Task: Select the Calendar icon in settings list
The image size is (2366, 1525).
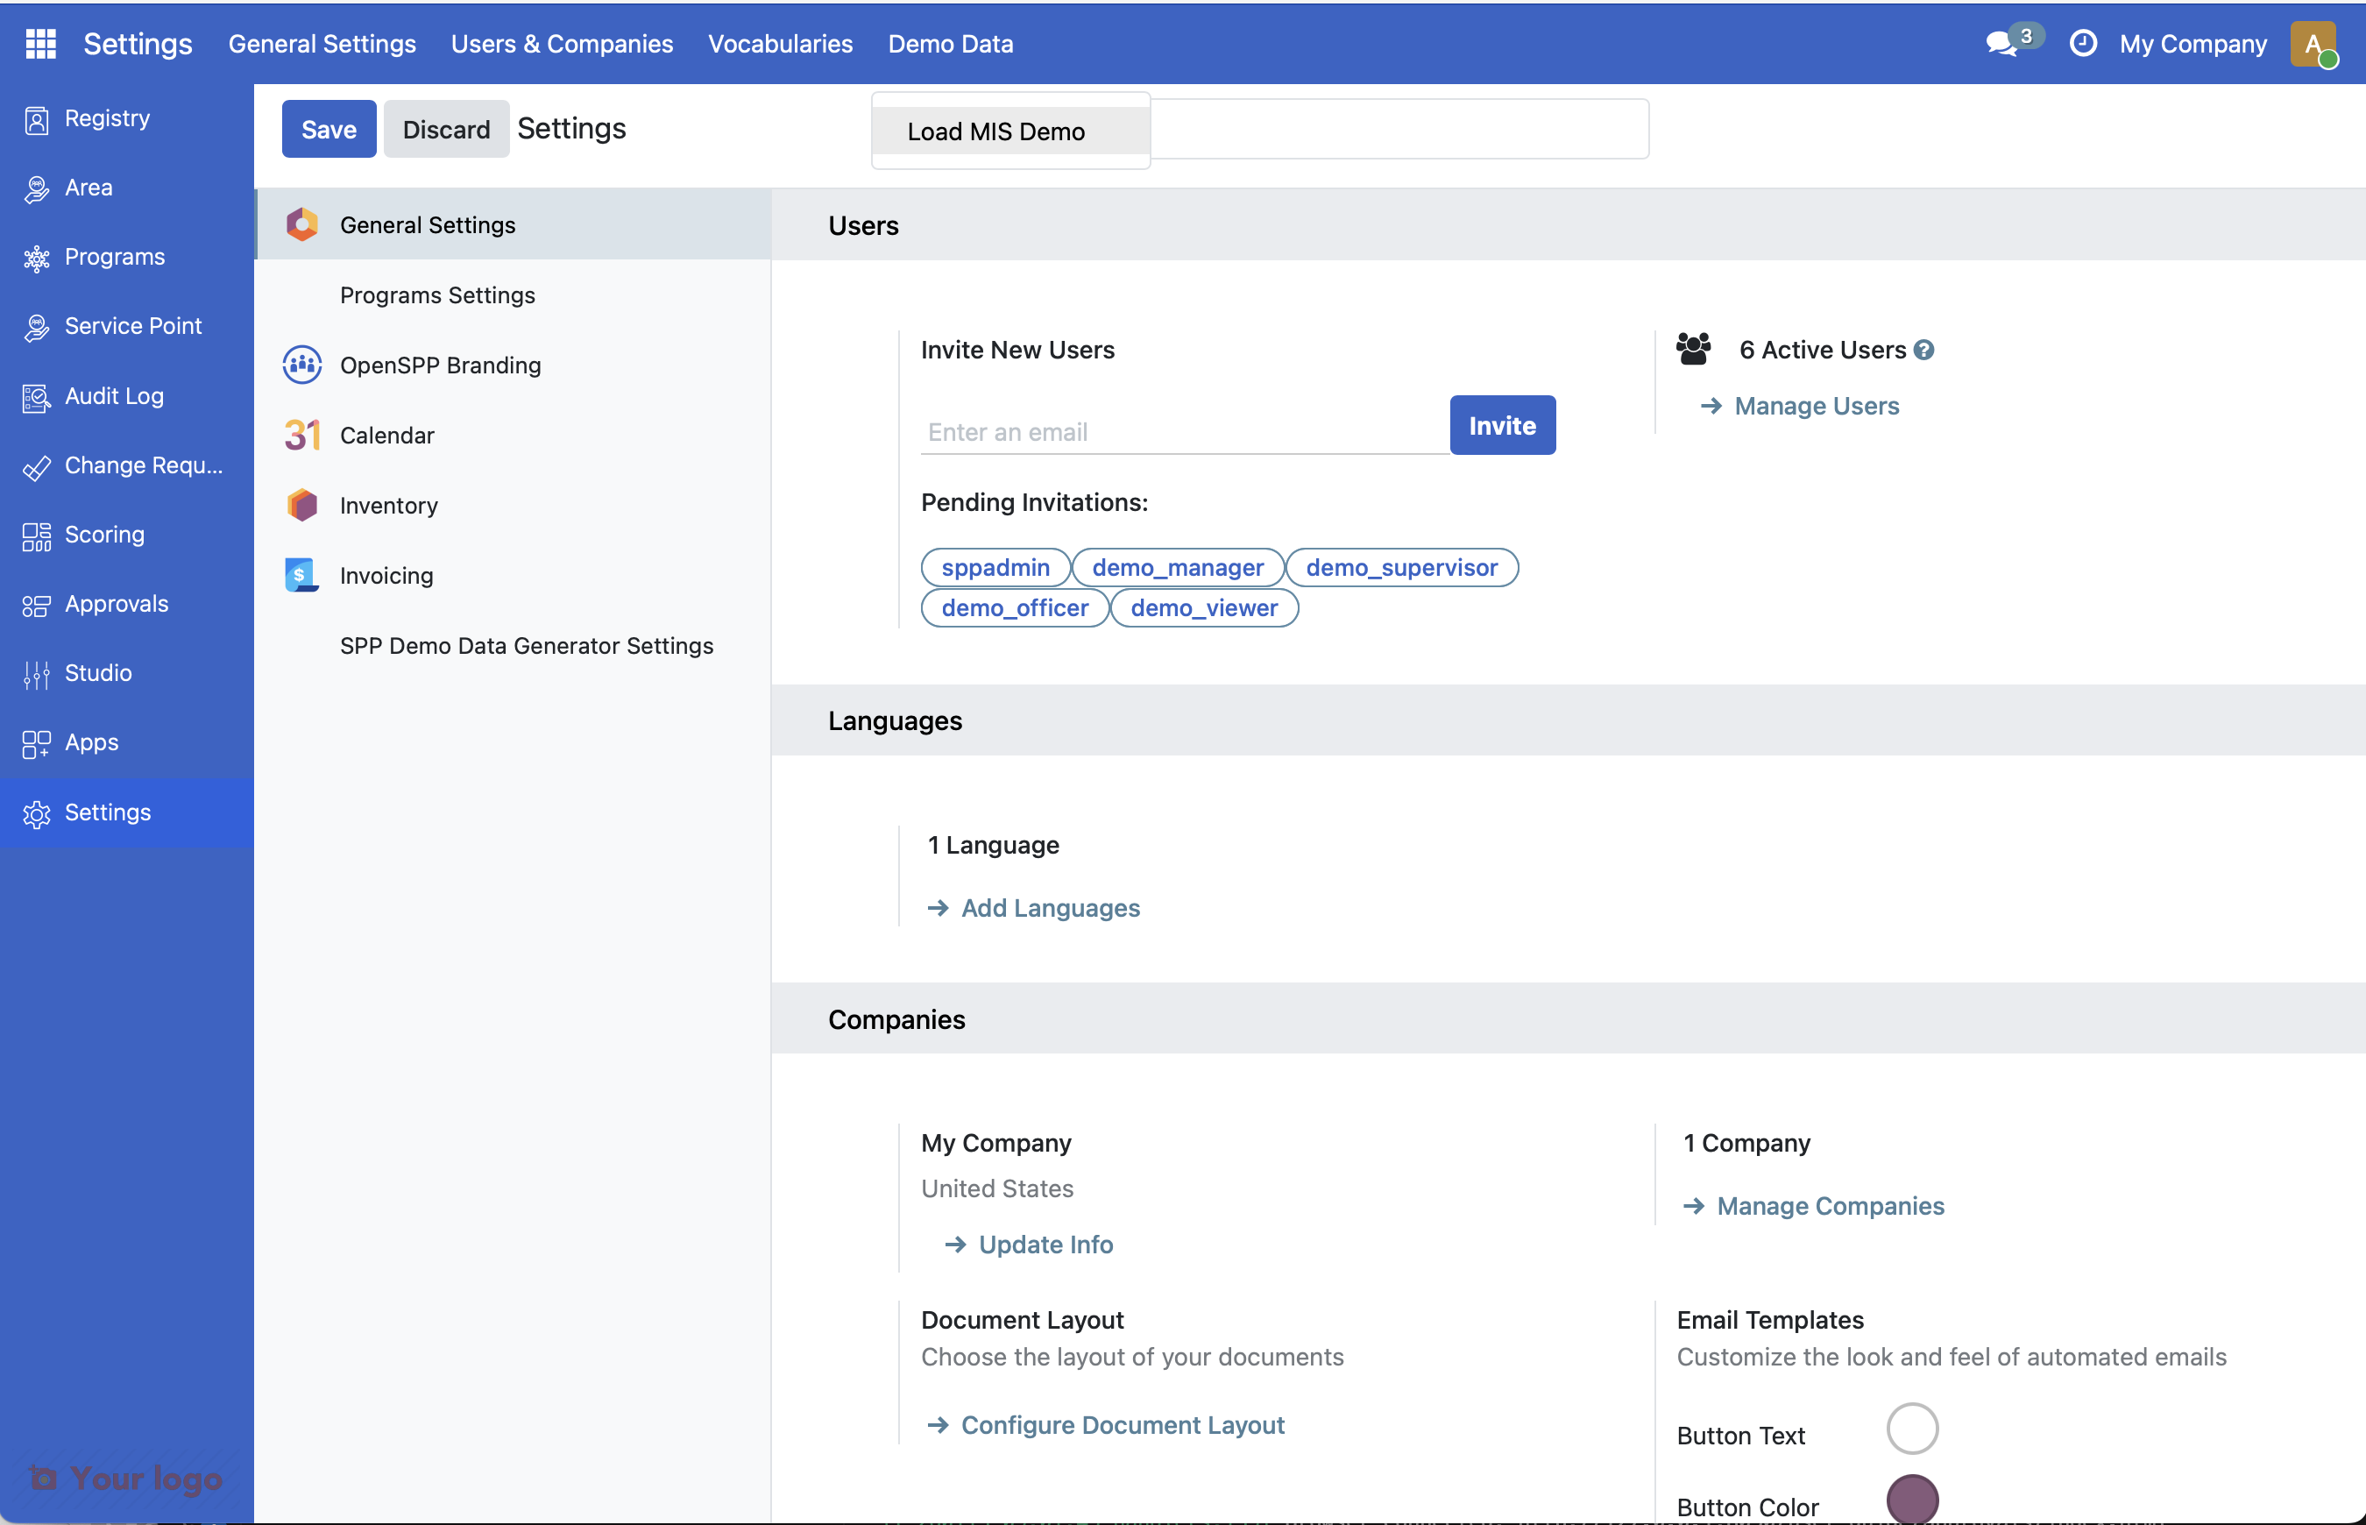Action: (302, 434)
